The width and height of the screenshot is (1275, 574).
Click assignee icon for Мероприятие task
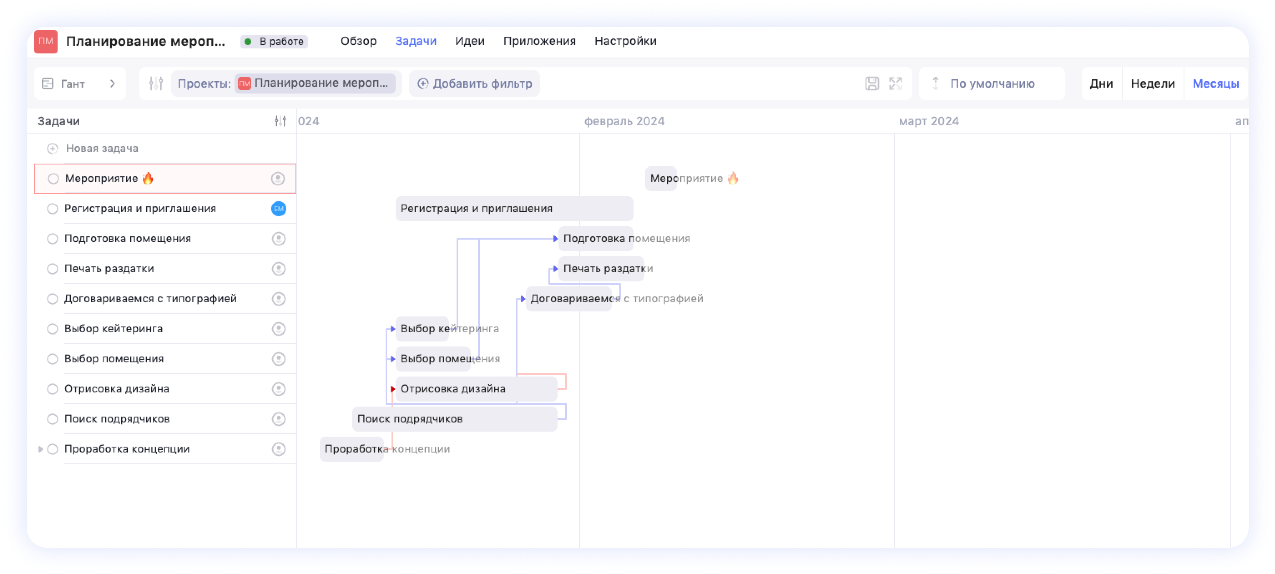click(x=278, y=178)
